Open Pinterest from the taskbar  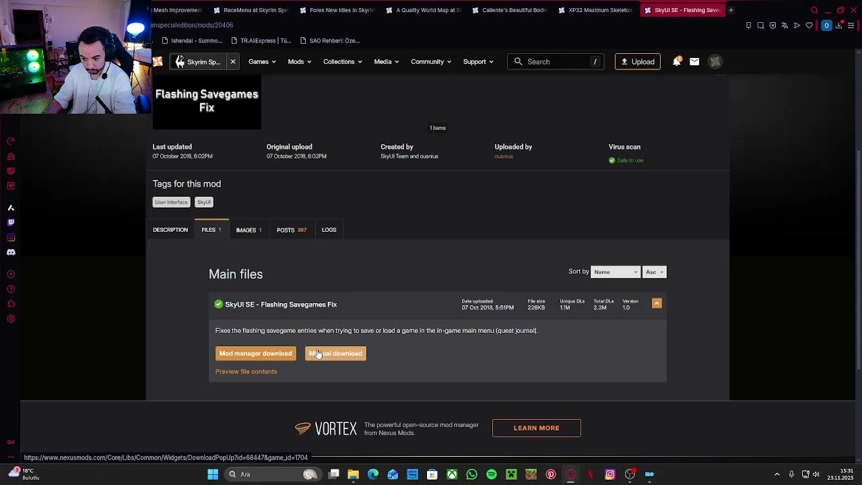[551, 474]
